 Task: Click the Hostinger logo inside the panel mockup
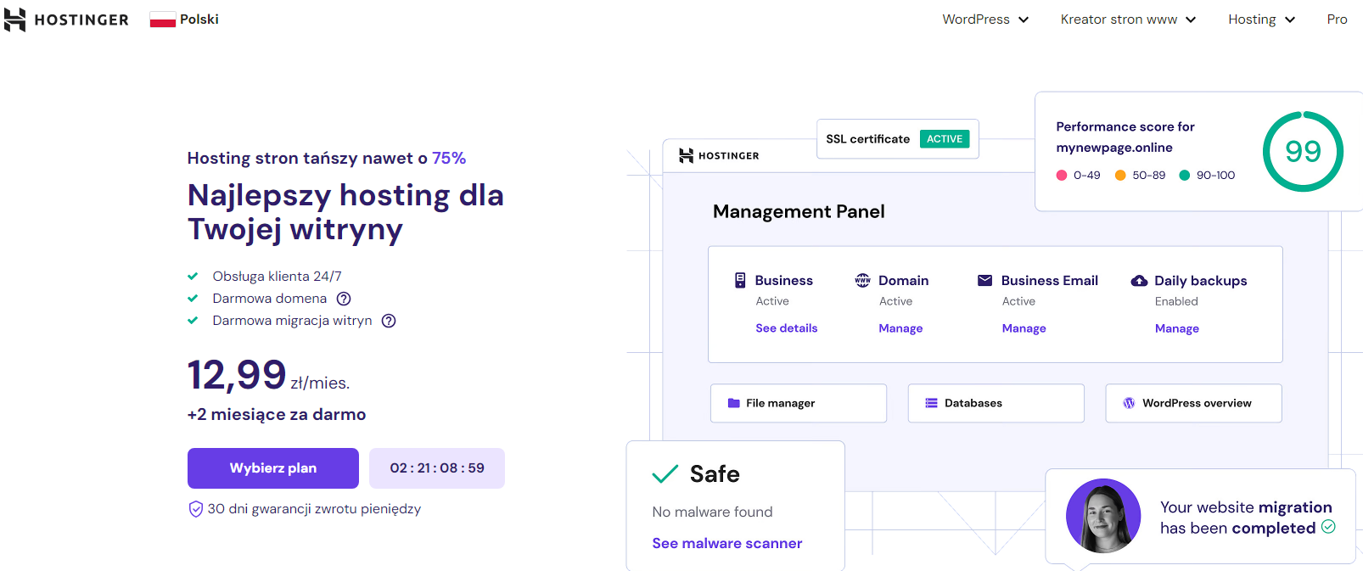click(719, 155)
